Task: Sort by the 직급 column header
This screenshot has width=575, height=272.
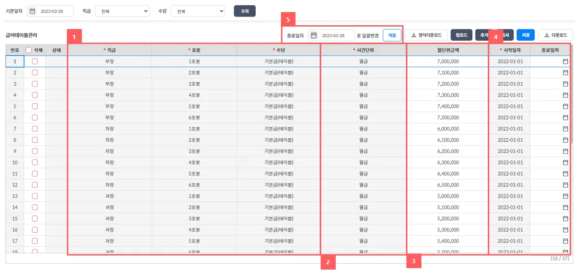Action: click(x=109, y=50)
